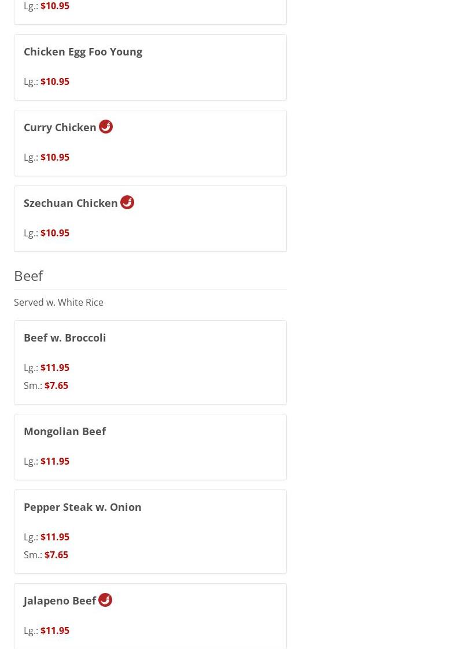
Task: Open the Chicken Egg Foo Young item
Action: tap(83, 51)
